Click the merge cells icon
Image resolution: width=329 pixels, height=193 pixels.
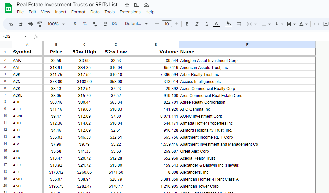[x=249, y=24]
